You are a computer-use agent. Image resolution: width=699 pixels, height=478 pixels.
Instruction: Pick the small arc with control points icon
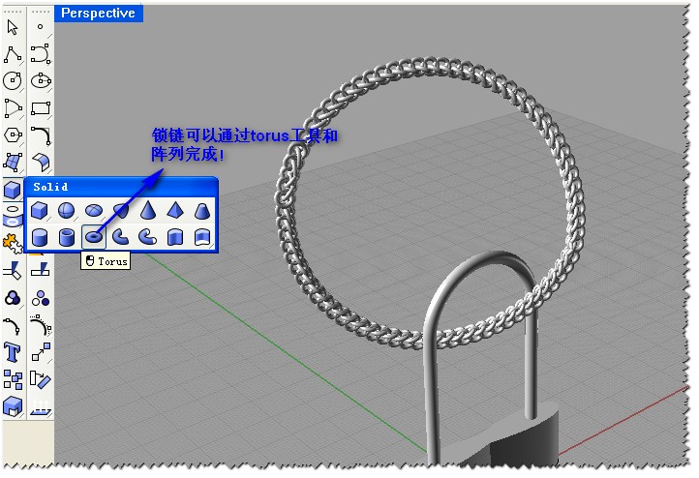[x=13, y=326]
